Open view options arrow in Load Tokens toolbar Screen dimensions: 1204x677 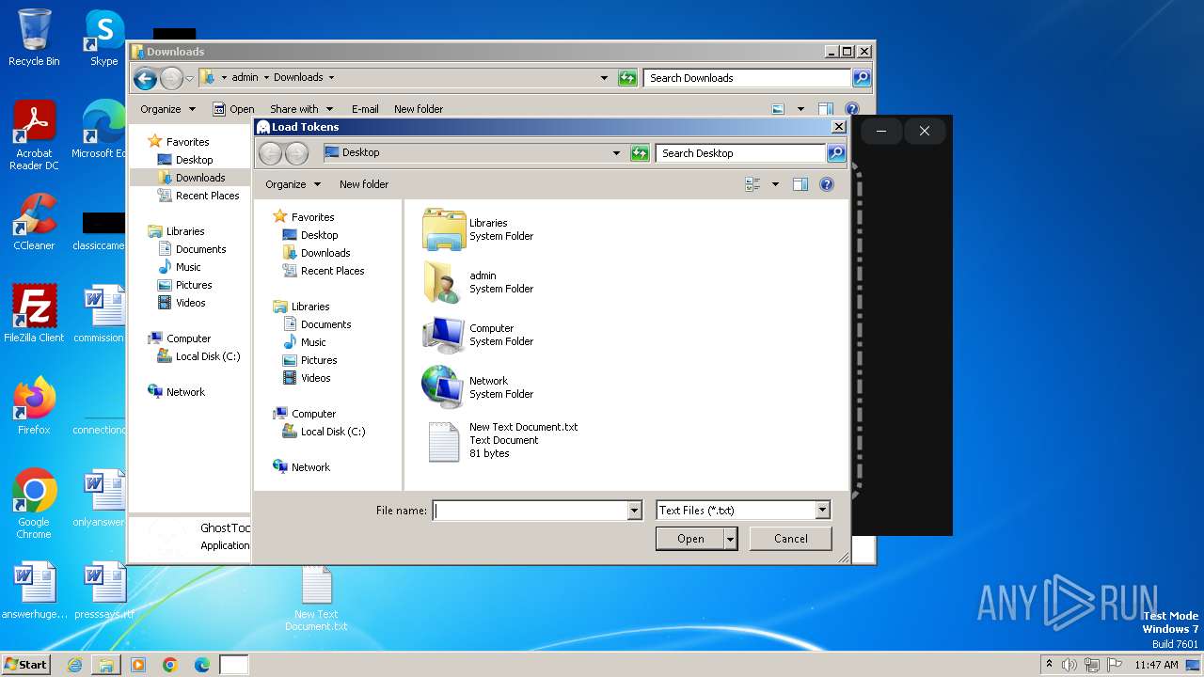(775, 184)
